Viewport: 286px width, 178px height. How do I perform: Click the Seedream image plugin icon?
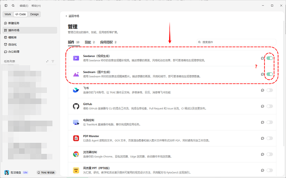pos(76,74)
